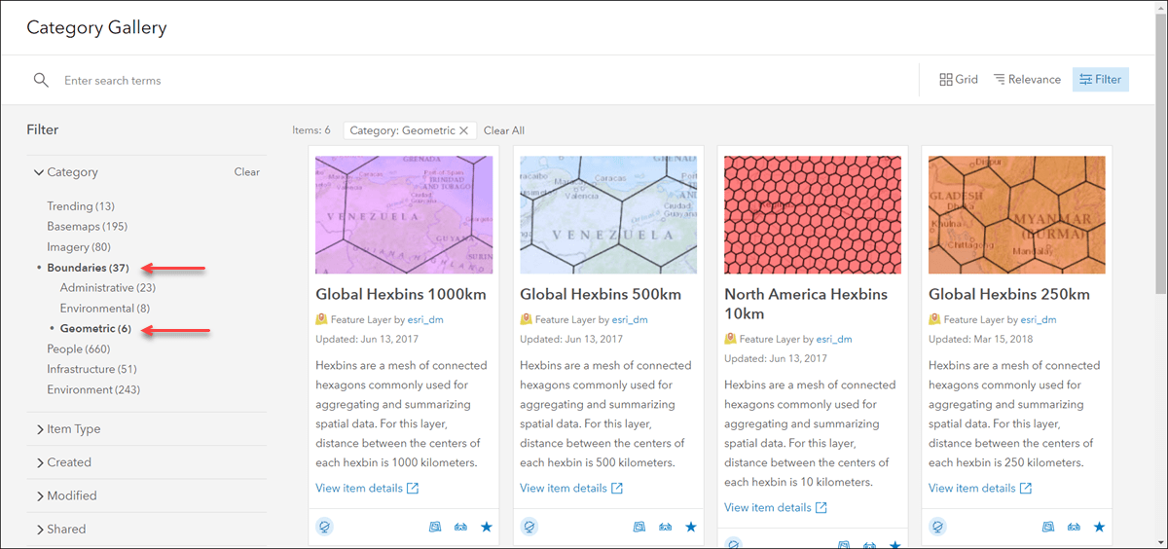1168x549 pixels.
Task: Toggle the Filter panel button
Action: point(1100,80)
